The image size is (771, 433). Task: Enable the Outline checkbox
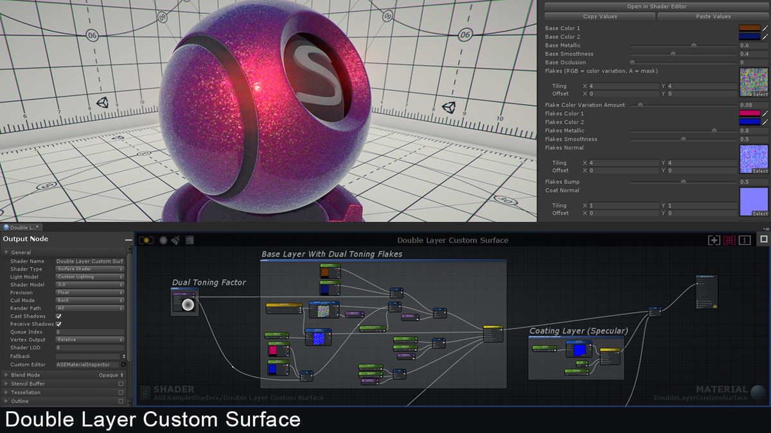point(121,401)
